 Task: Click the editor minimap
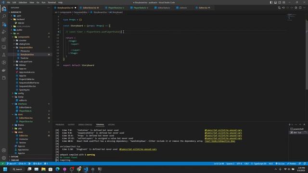point(292,17)
